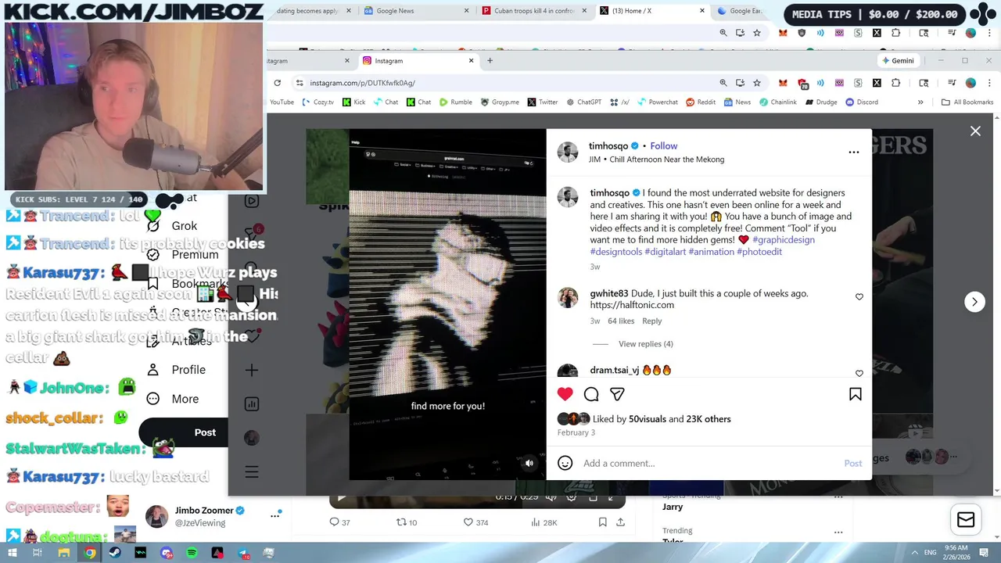This screenshot has width=1001, height=563.
Task: Mute the Instagram video with the speaker icon
Action: click(529, 463)
